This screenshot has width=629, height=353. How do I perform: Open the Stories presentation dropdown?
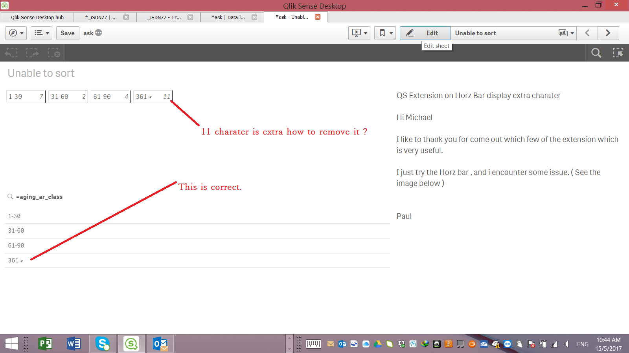359,33
